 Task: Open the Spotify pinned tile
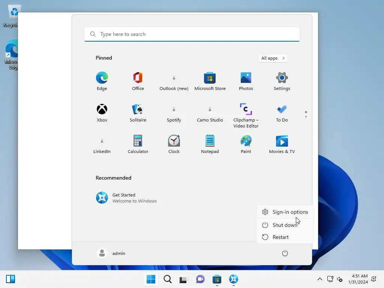coord(174,113)
